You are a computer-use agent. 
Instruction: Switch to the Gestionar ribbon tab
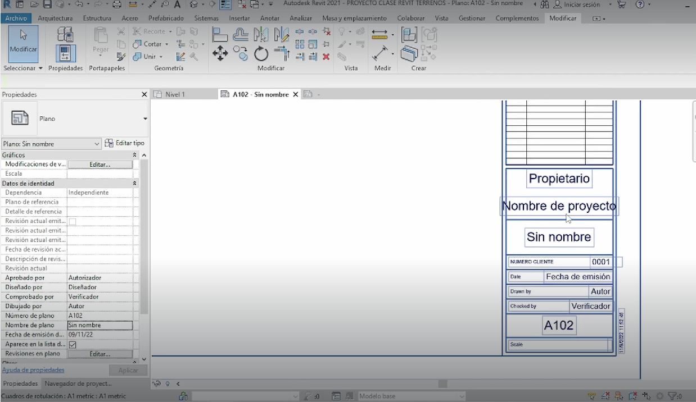coord(472,18)
